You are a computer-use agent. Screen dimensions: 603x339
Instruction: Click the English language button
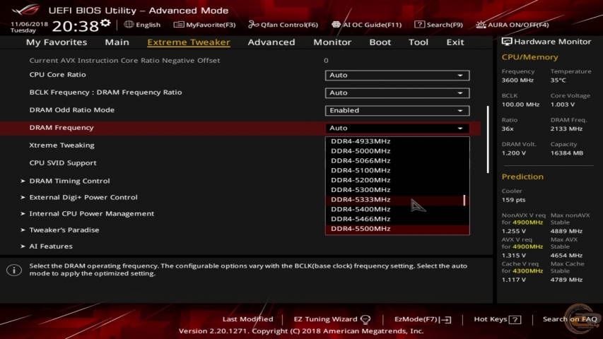(148, 25)
